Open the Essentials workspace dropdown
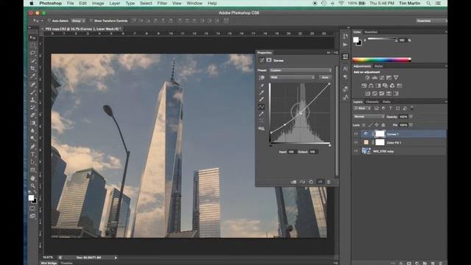The image size is (471, 265). [x=431, y=21]
